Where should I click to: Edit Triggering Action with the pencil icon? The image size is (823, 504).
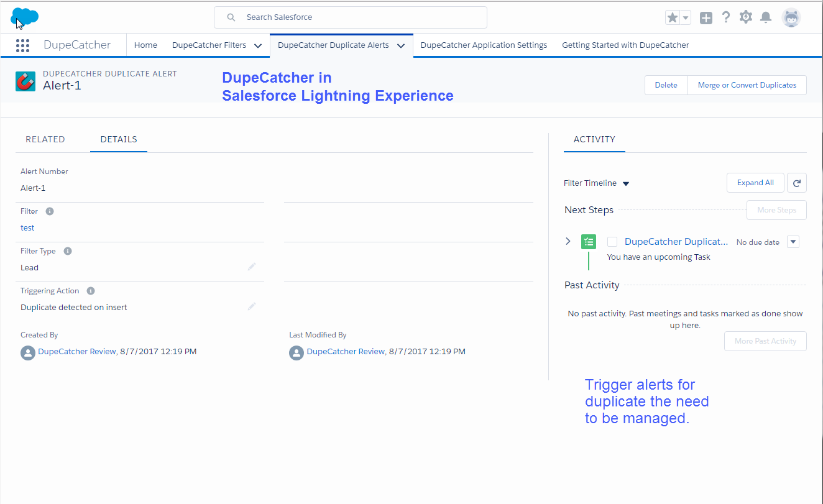click(252, 306)
